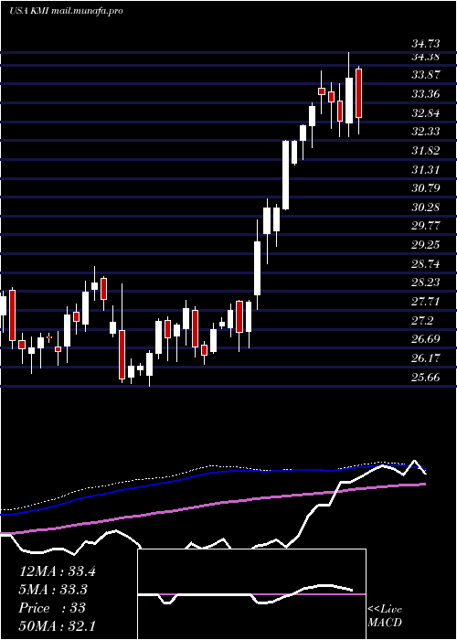Click the 27.71 price axis label
Screen dimensions: 457x640
point(426,302)
